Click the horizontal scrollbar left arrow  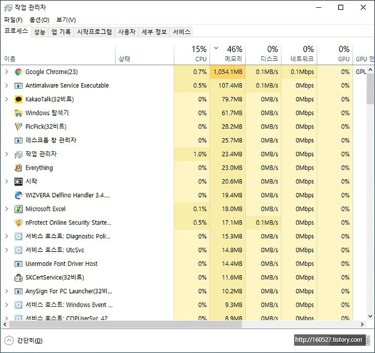[5, 324]
